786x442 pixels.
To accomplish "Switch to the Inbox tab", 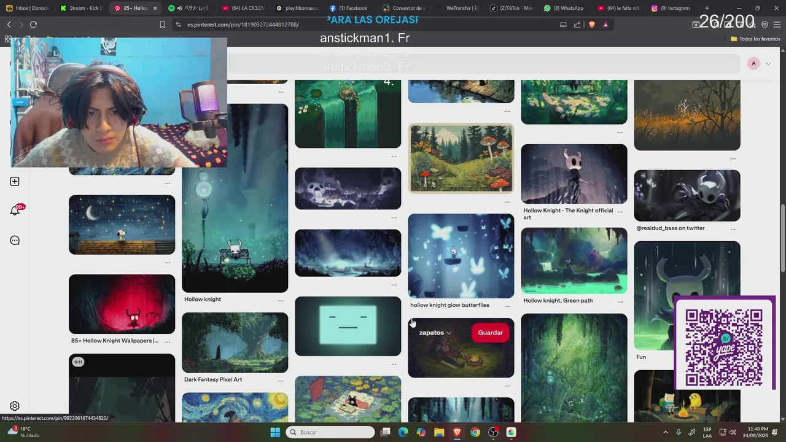I will coord(29,8).
